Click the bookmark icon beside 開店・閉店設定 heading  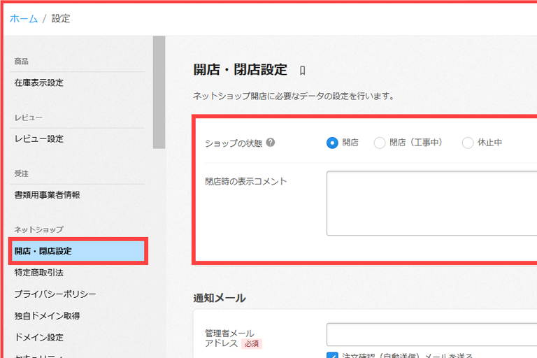[x=302, y=71]
